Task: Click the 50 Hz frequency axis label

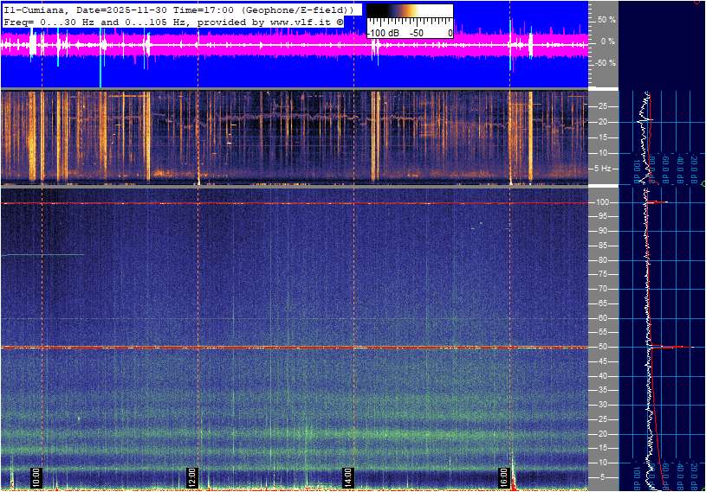Action: coord(604,347)
